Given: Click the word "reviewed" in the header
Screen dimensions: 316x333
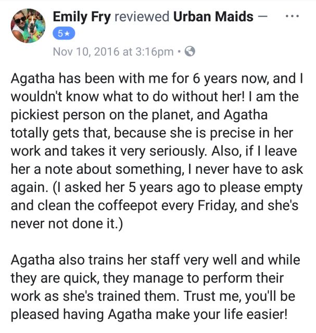Looking at the screenshot, I should click(x=142, y=17).
